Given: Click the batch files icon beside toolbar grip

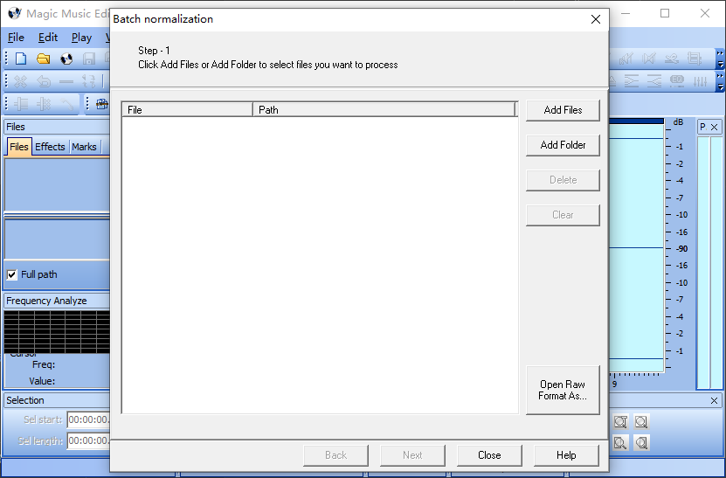Looking at the screenshot, I should pos(101,104).
